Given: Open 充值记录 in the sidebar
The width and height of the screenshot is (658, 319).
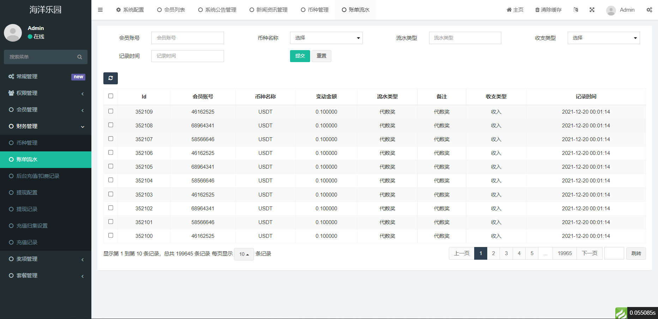Looking at the screenshot, I should point(46,242).
